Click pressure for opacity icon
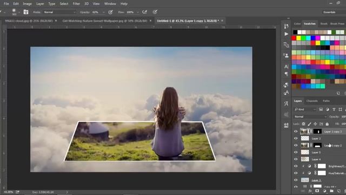 point(110,12)
